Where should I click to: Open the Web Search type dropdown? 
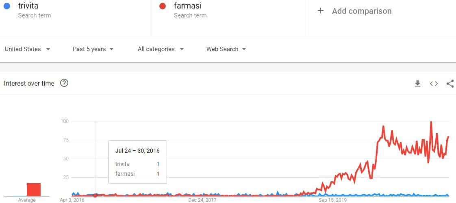[226, 49]
